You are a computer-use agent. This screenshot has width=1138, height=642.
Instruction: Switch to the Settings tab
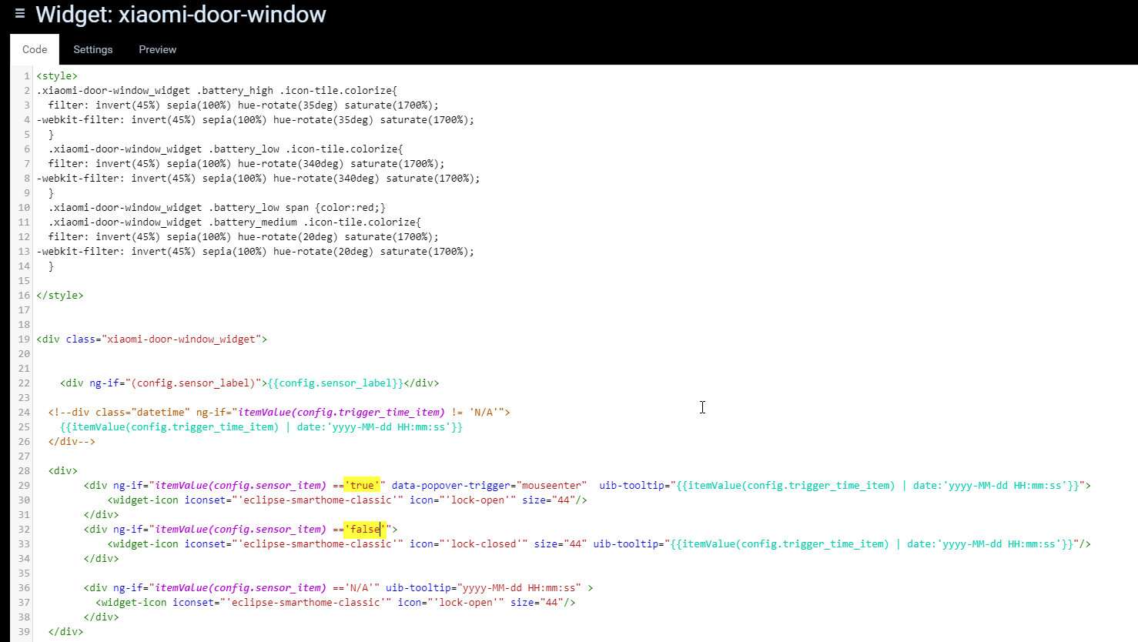[x=92, y=49]
